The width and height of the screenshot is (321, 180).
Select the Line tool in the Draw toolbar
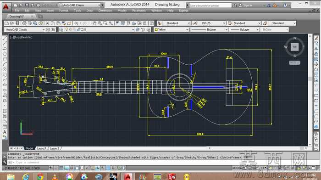pos(5,38)
